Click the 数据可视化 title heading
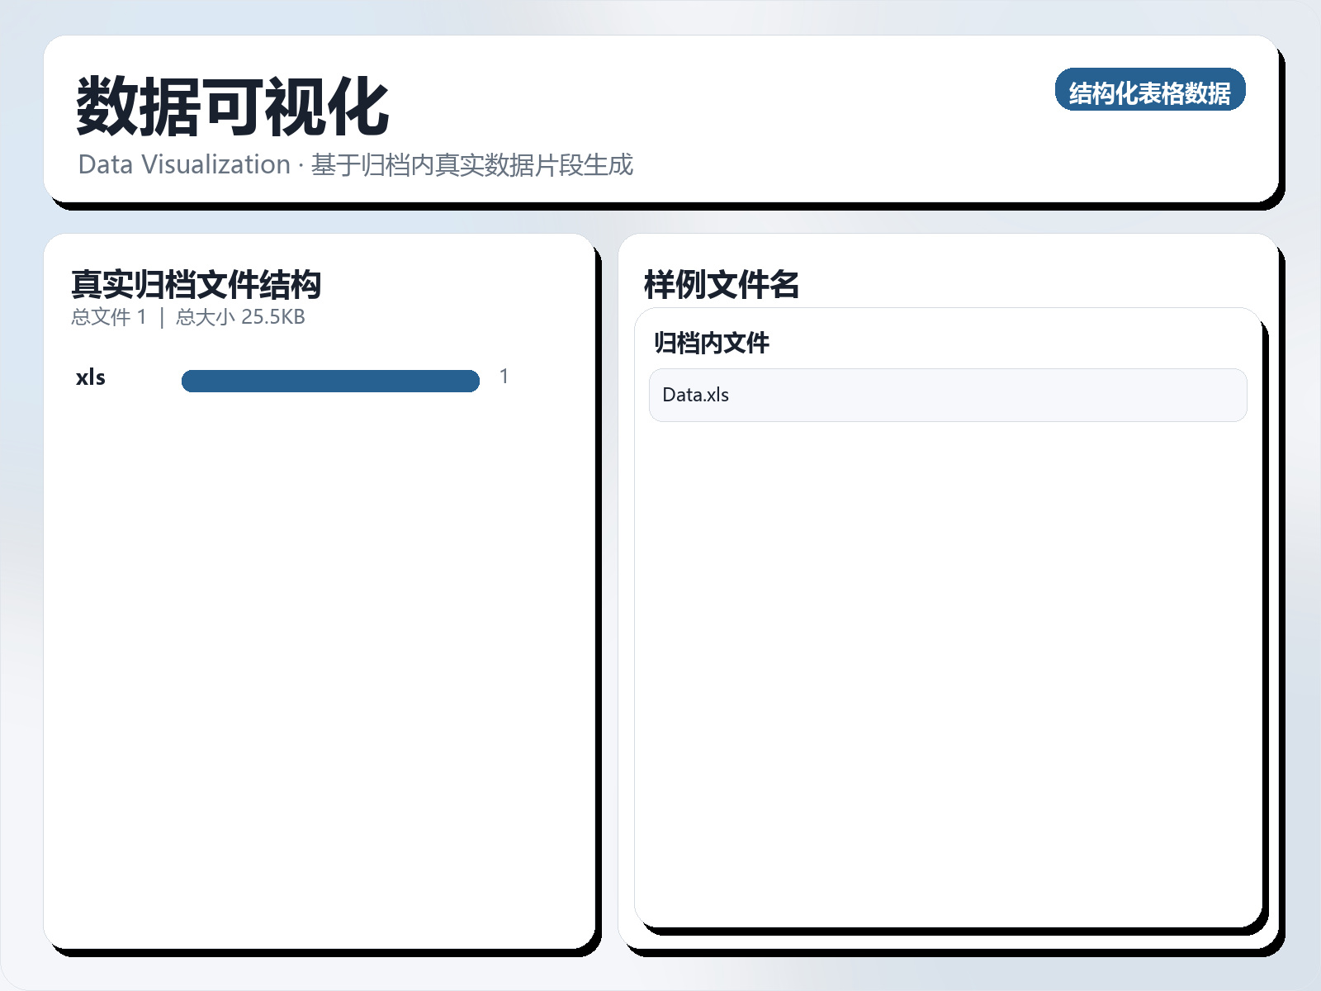This screenshot has height=991, width=1321. [x=232, y=106]
